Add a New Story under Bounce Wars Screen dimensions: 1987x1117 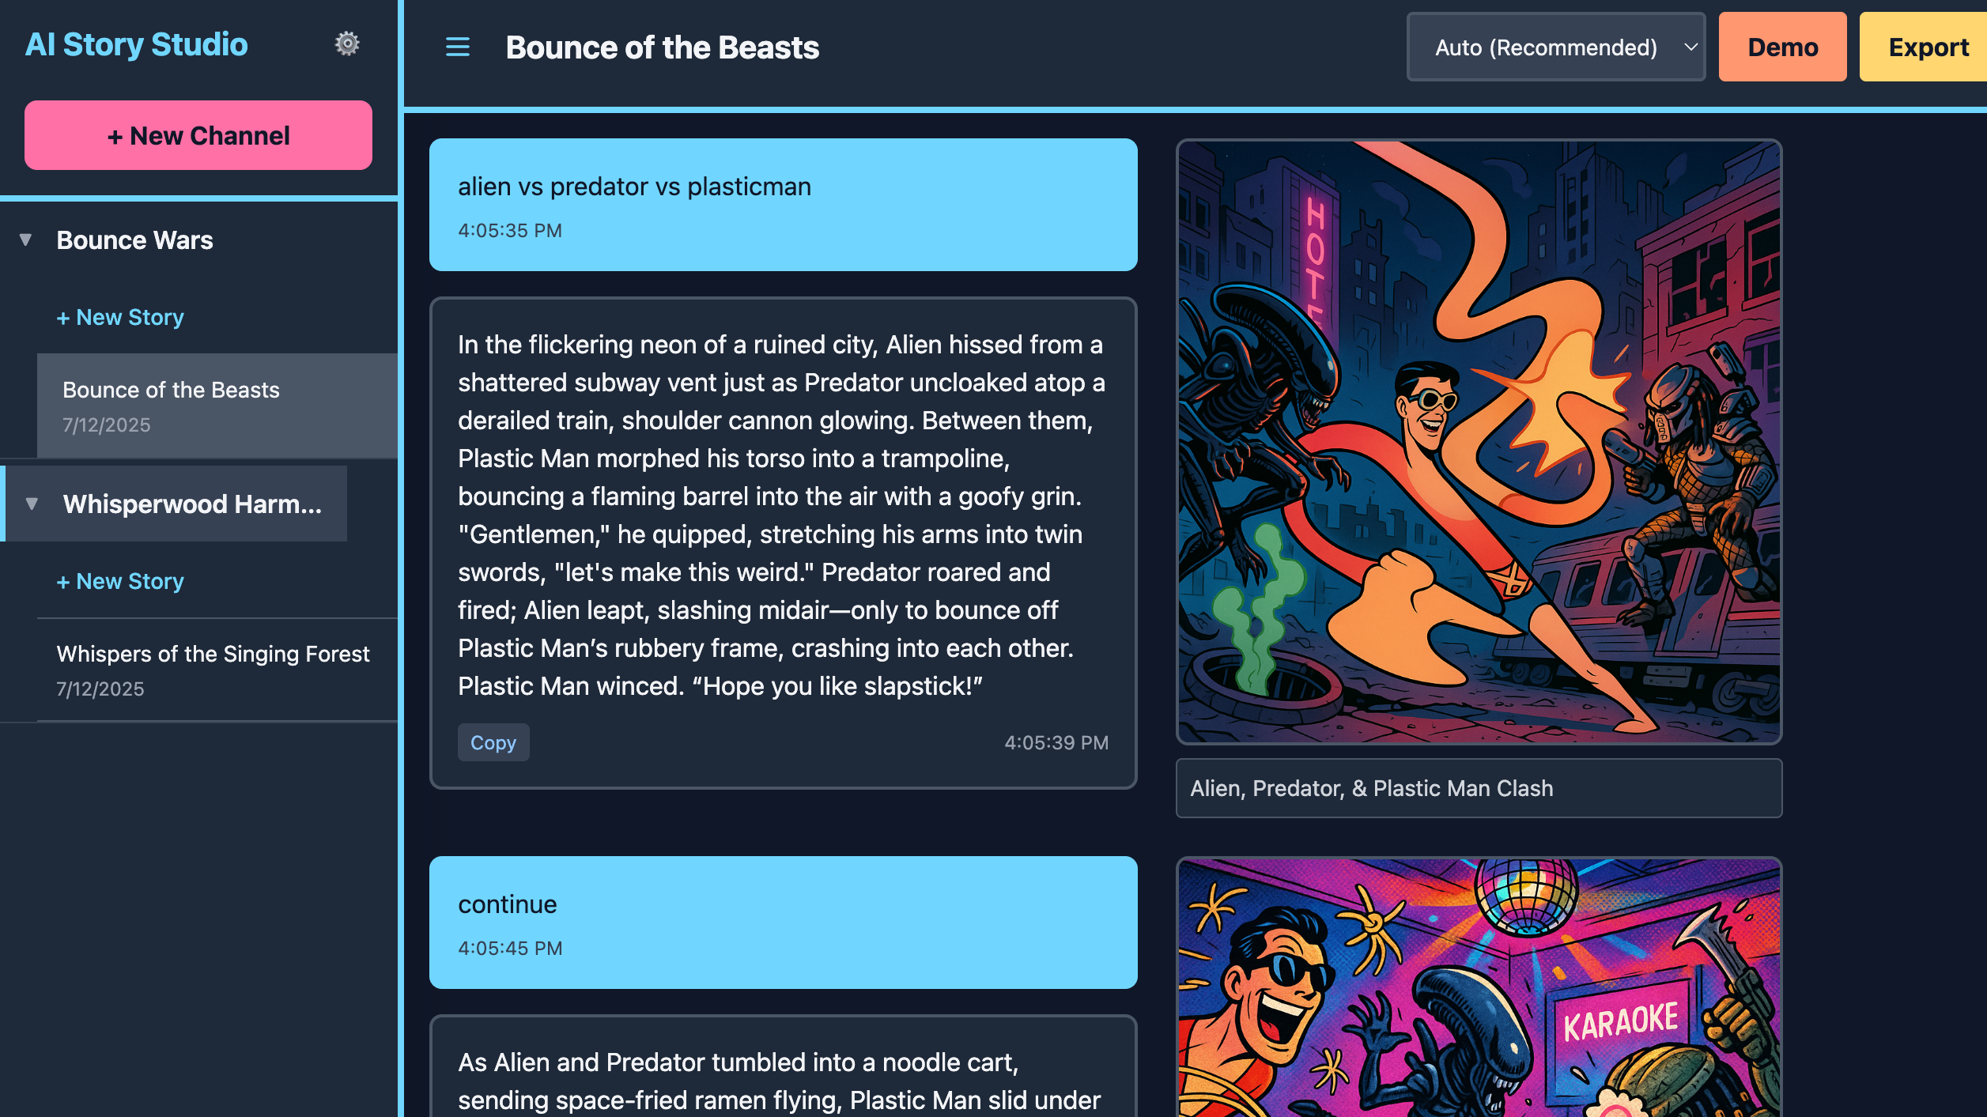pos(120,317)
